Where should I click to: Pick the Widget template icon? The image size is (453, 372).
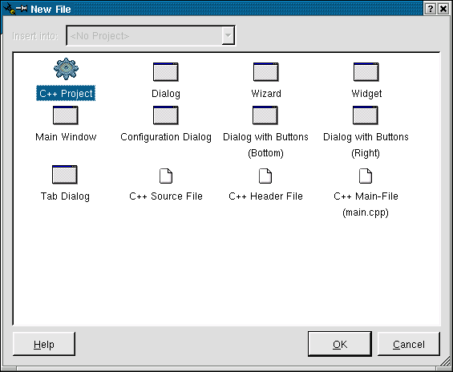tap(366, 72)
